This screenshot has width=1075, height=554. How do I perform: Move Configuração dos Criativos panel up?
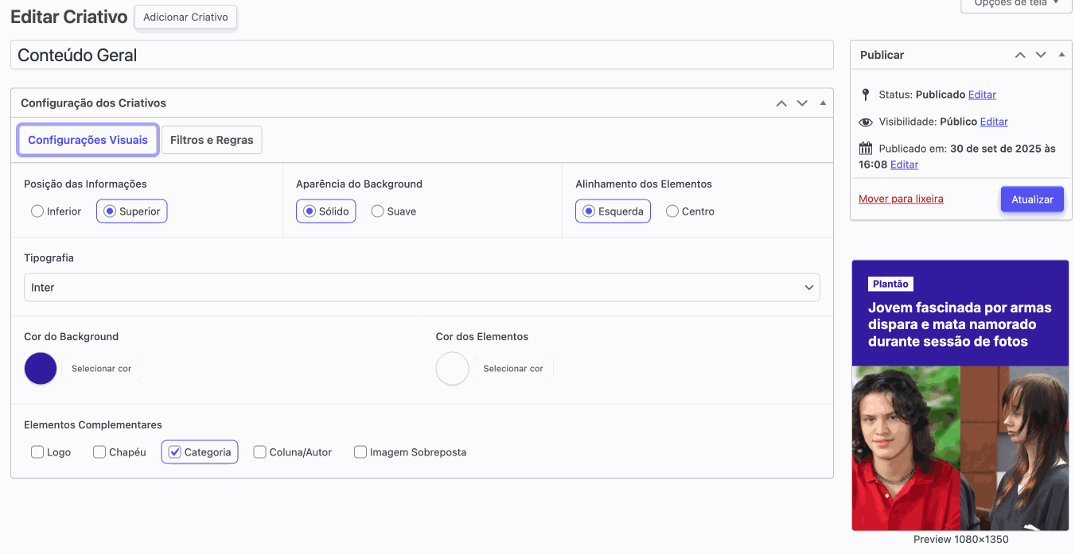coord(781,103)
